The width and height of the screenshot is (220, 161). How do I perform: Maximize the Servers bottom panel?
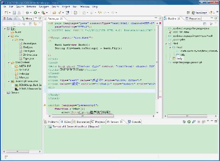pyautogui.click(x=216, y=121)
